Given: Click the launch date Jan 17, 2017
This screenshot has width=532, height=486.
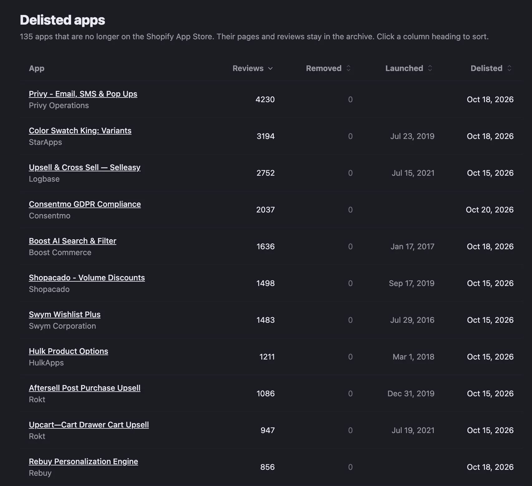Looking at the screenshot, I should point(412,246).
